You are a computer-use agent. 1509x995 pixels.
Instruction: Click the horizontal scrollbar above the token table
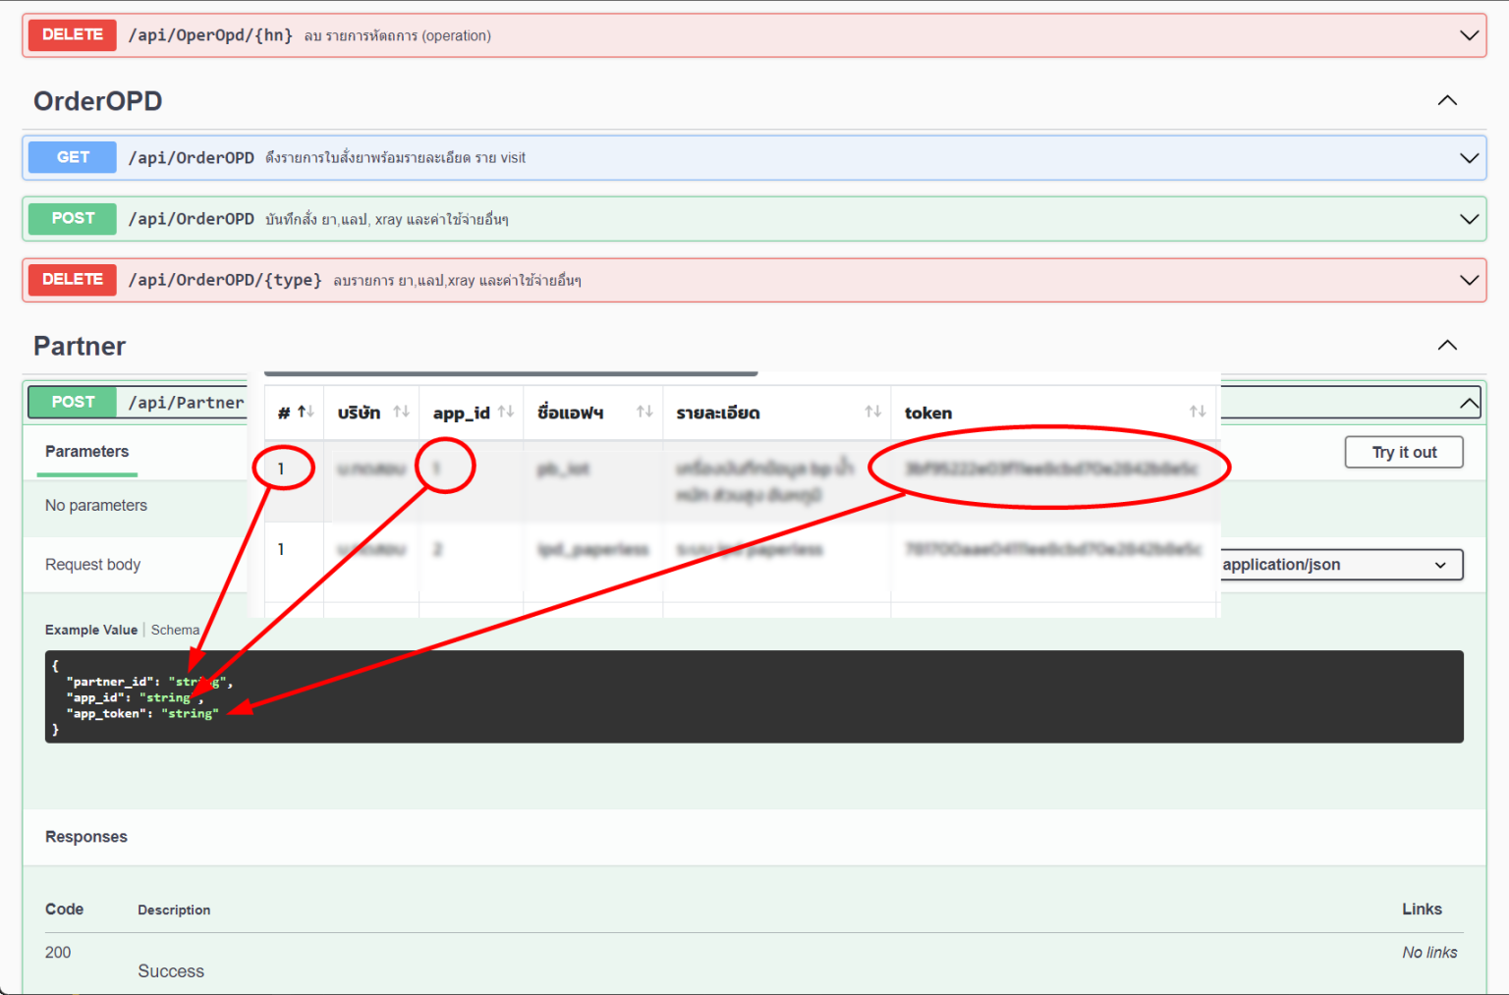[x=510, y=373]
